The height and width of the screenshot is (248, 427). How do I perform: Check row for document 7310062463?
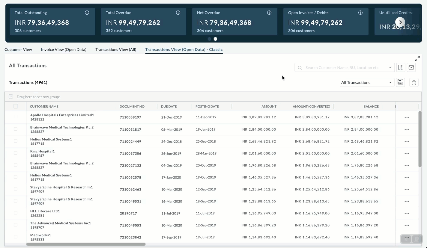click(x=16, y=189)
